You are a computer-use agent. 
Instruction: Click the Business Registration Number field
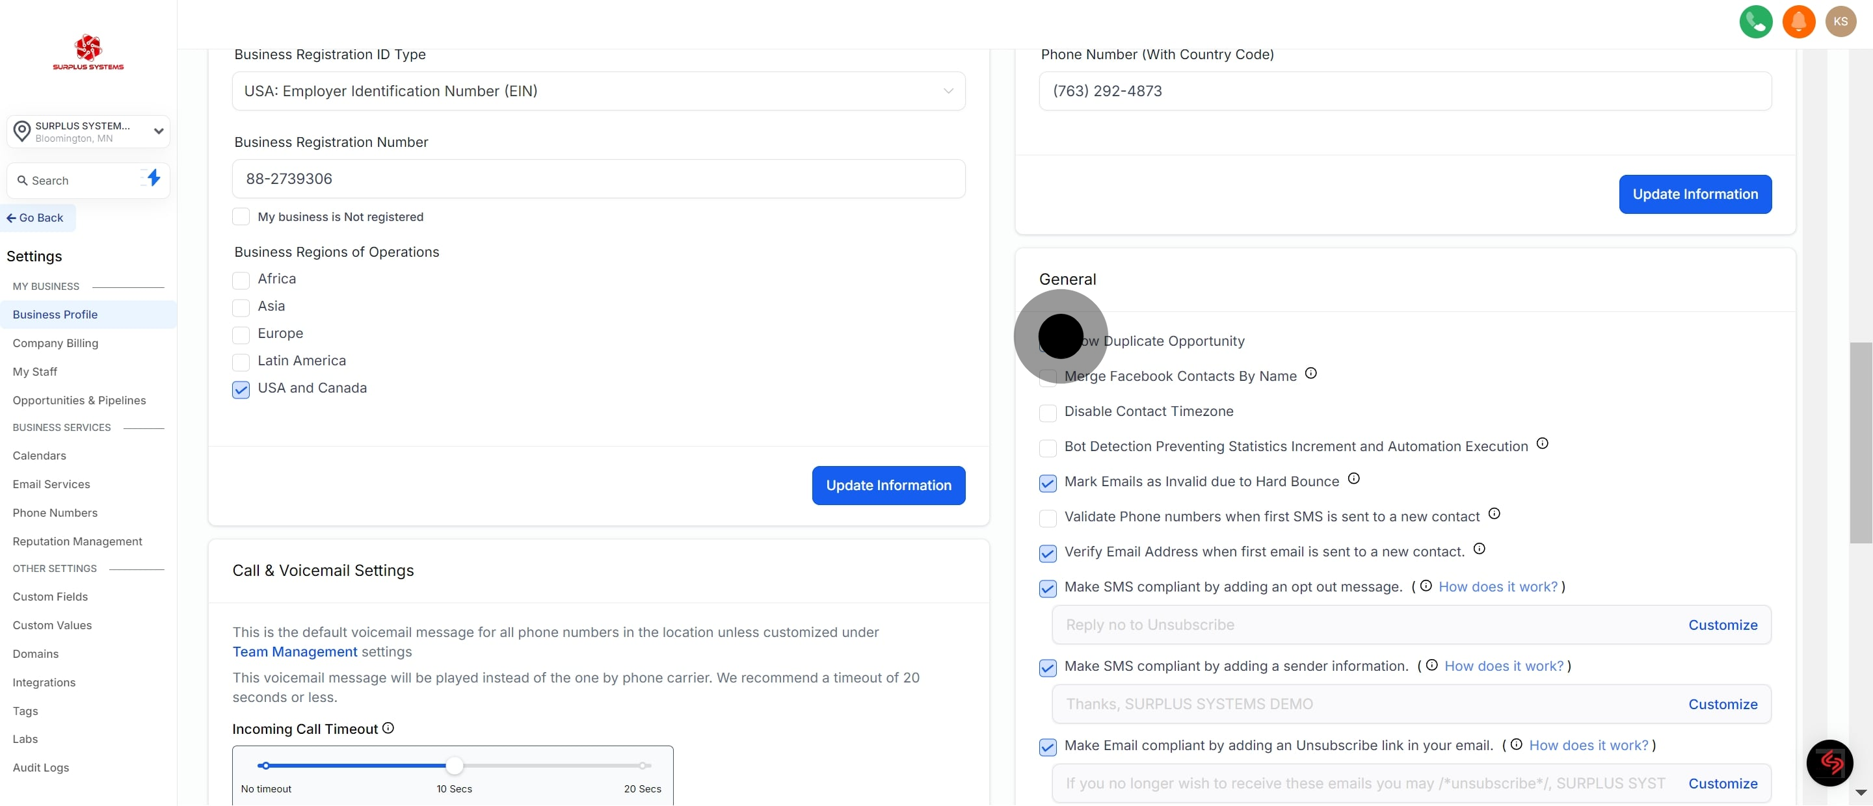coord(598,179)
